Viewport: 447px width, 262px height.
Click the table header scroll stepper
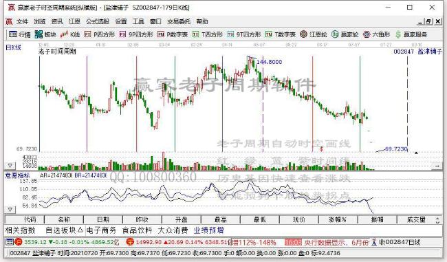437,220
